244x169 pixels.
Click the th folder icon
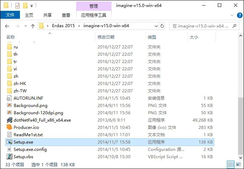(9, 54)
